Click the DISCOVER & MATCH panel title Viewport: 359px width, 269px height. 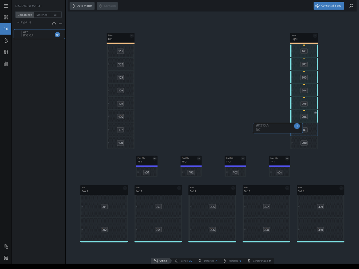tap(28, 6)
